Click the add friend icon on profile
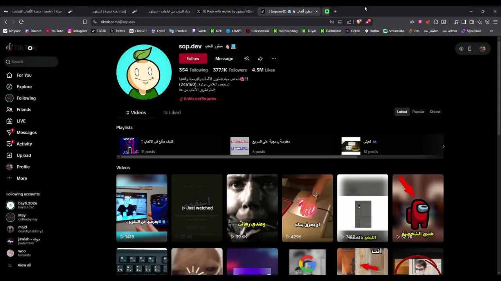The width and height of the screenshot is (501, 281). coord(247,59)
